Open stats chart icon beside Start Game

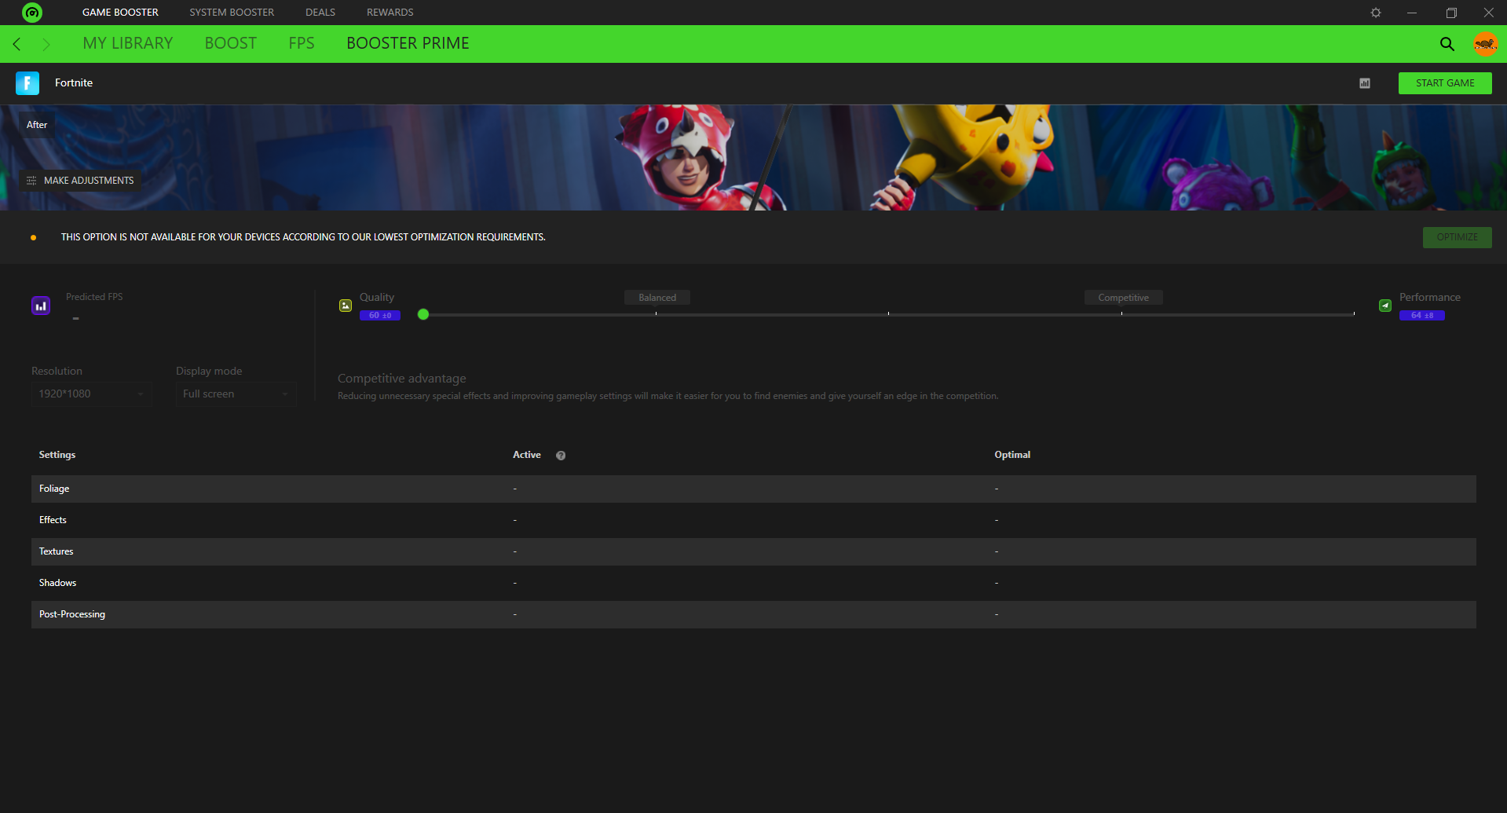pos(1365,83)
